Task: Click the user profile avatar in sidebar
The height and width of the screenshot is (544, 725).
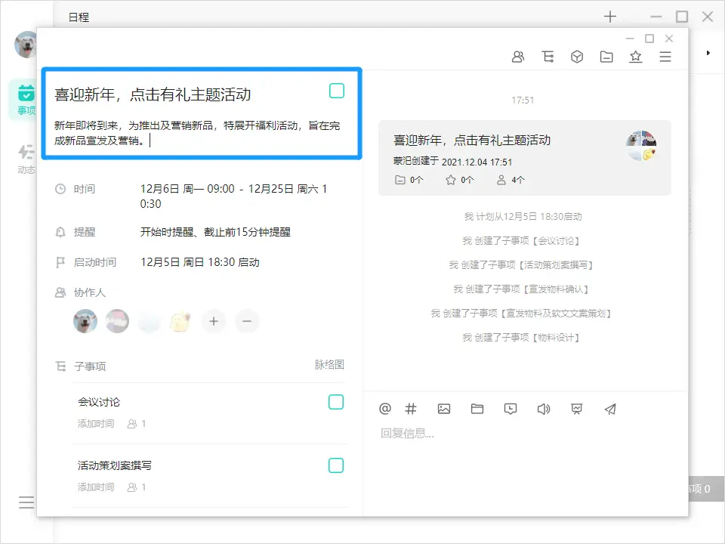Action: 26,45
